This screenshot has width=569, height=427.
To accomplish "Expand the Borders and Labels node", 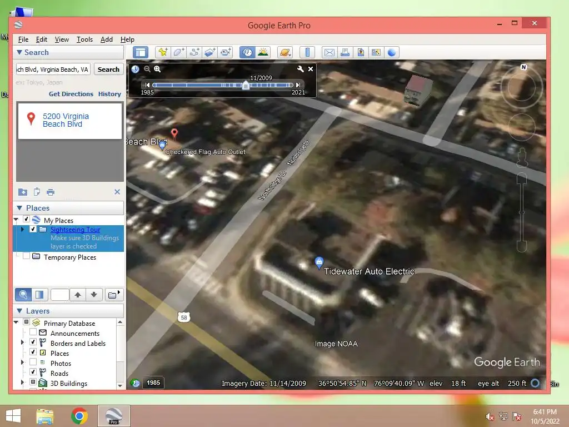I will coord(22,342).
